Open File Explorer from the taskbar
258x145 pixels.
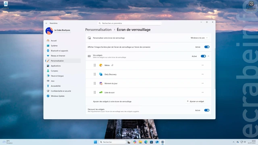click(x=140, y=142)
